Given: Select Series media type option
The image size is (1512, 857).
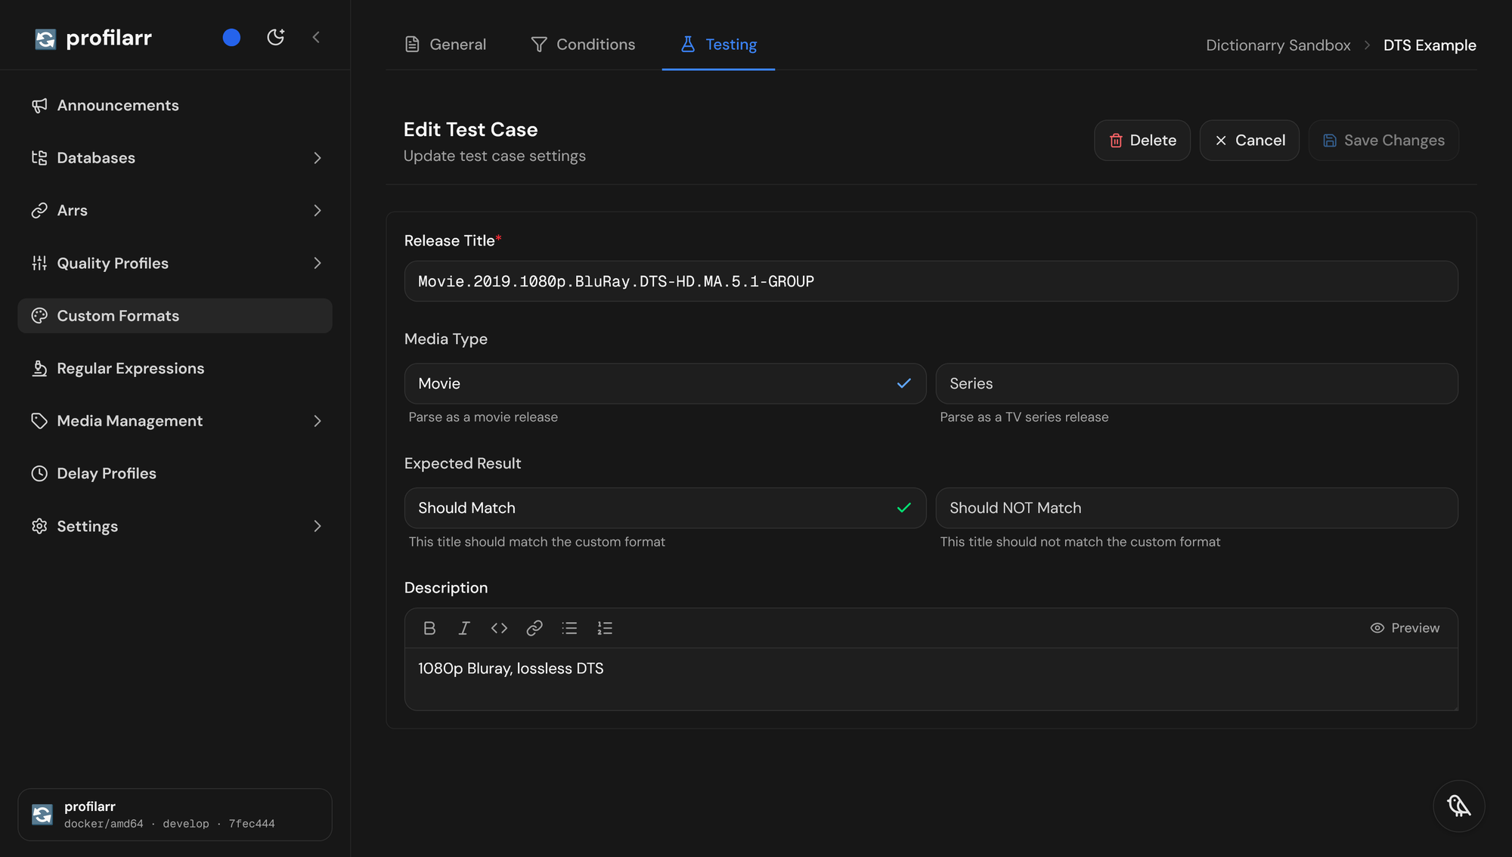Looking at the screenshot, I should click(1197, 384).
